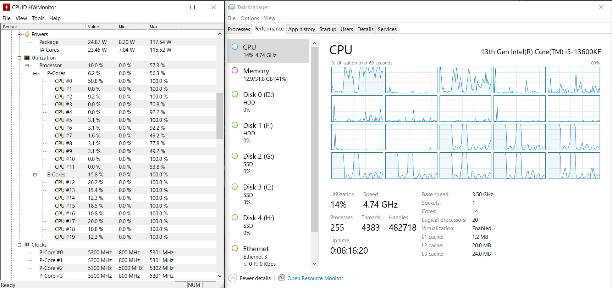Collapse the Clocks tree node
This screenshot has height=288, width=612.
pyautogui.click(x=20, y=245)
